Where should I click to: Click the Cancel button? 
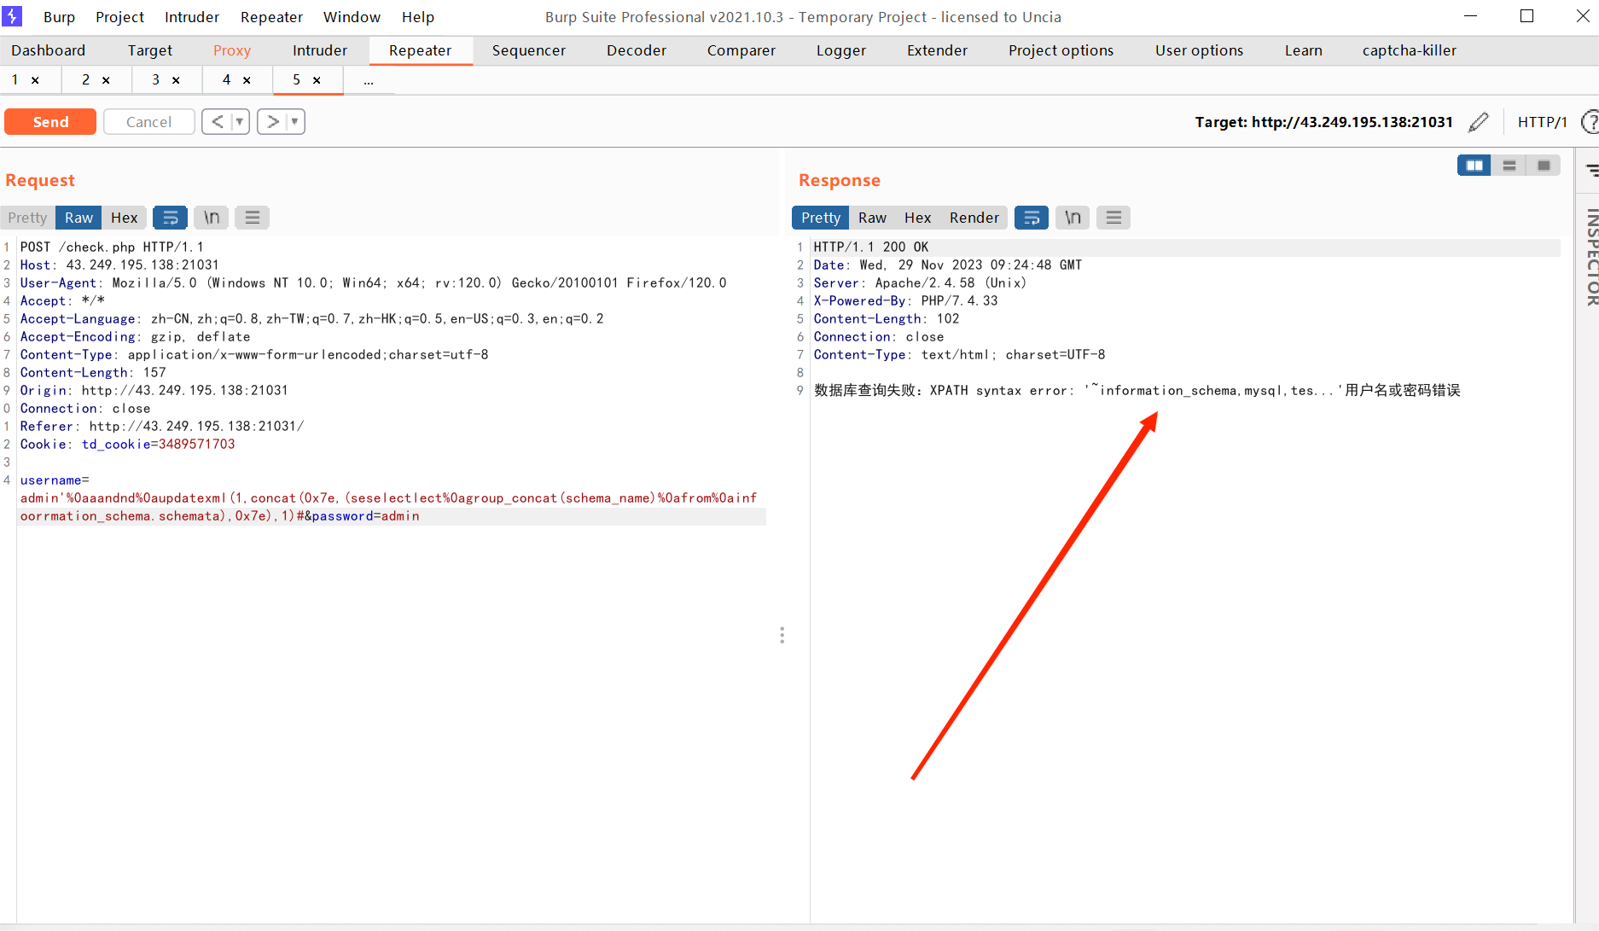click(x=148, y=122)
